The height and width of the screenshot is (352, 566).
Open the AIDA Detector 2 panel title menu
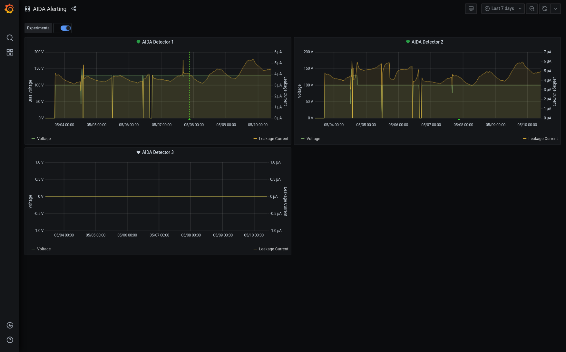tap(427, 42)
